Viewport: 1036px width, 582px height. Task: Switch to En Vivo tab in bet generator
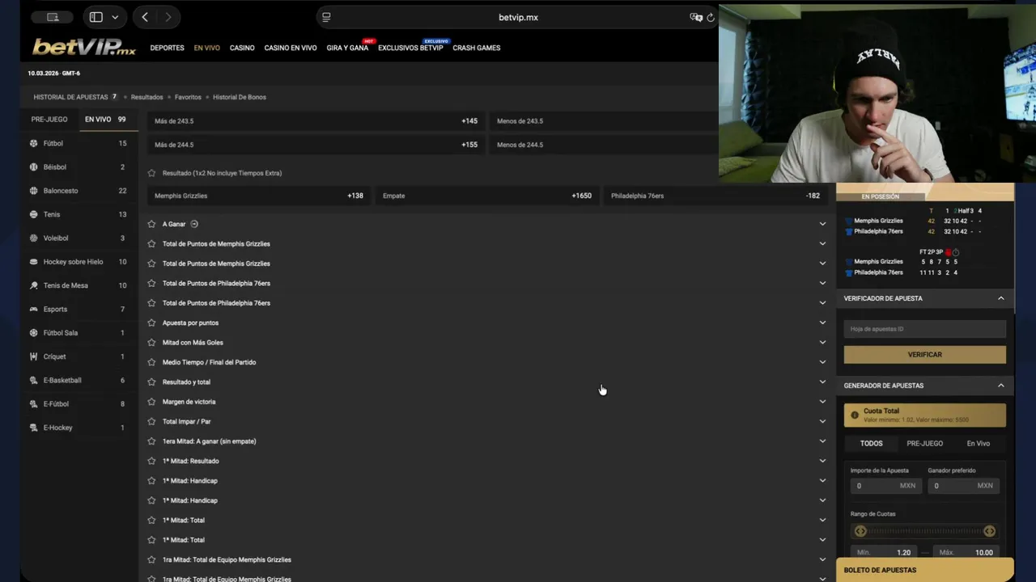point(979,443)
